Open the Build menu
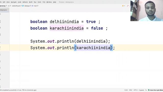 (x=31, y=2)
